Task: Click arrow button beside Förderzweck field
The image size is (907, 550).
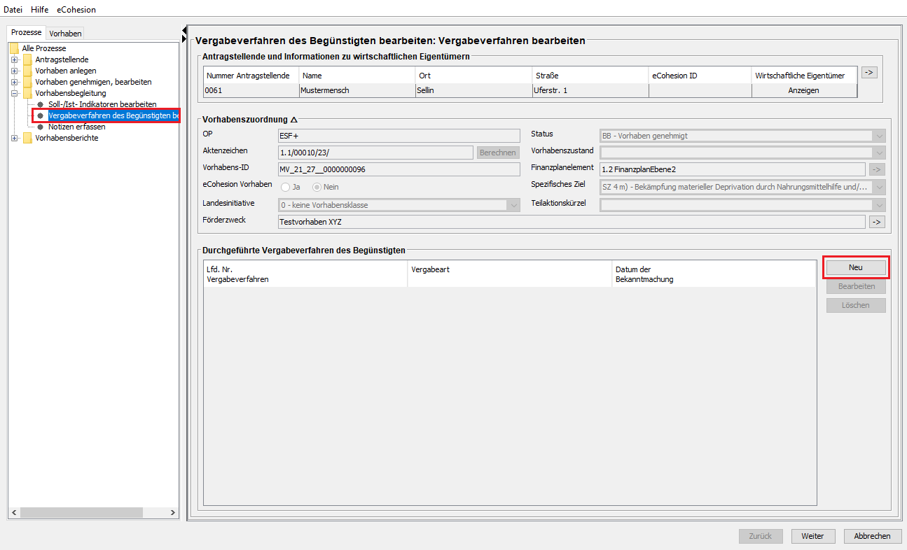Action: click(877, 222)
